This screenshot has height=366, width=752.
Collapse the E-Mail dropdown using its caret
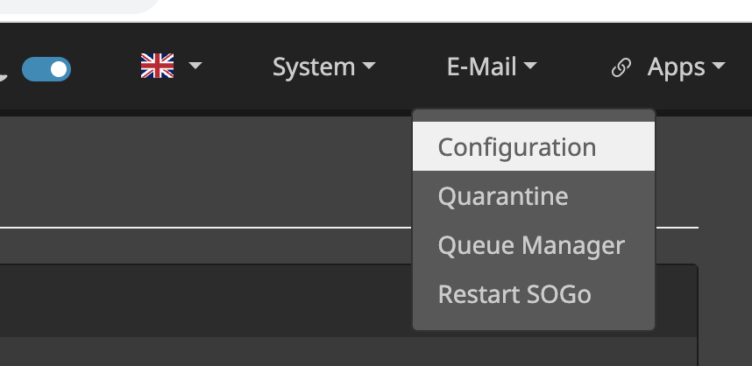[x=530, y=67]
